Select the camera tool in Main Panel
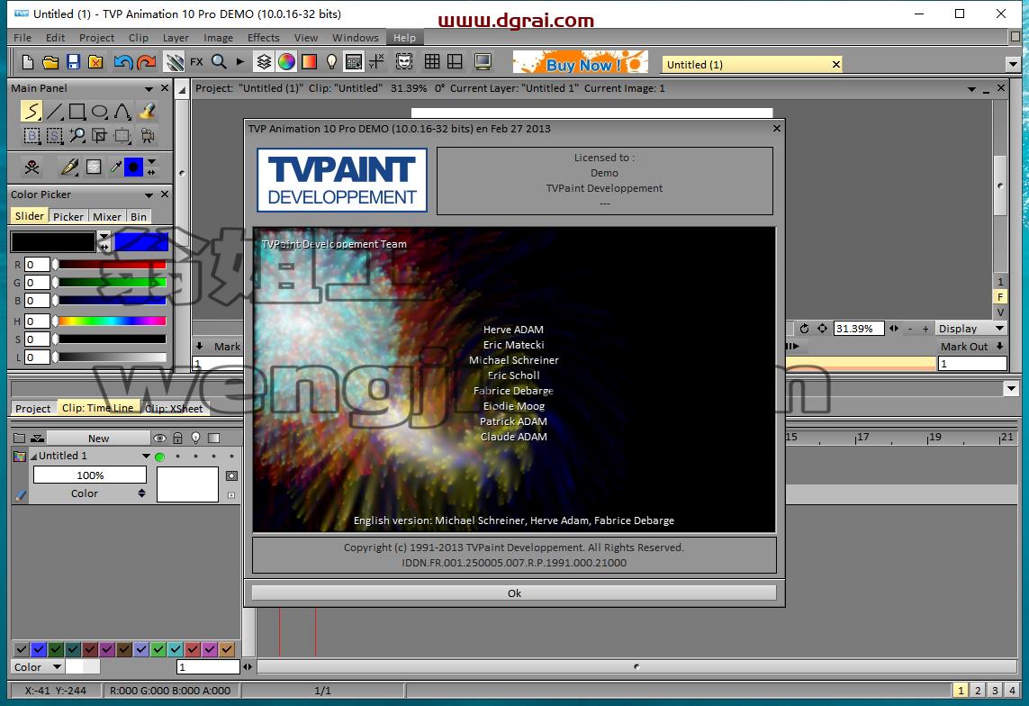1029x706 pixels. pos(147,136)
